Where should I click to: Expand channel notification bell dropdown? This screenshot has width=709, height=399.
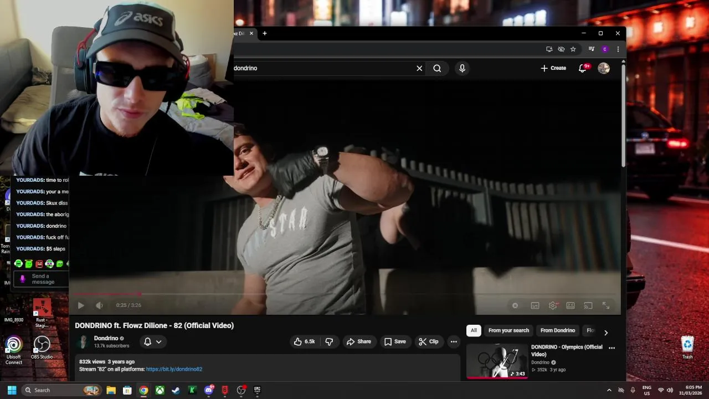153,342
